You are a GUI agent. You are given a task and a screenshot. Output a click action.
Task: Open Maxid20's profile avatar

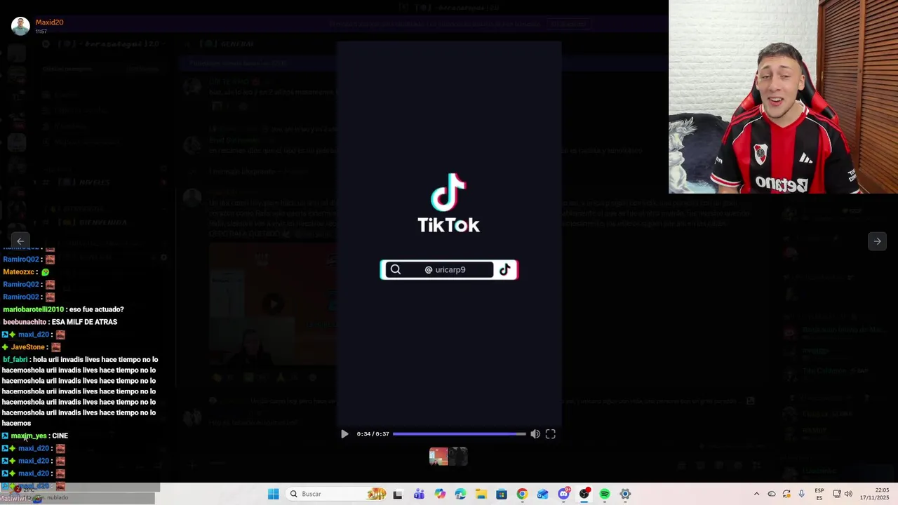click(20, 26)
